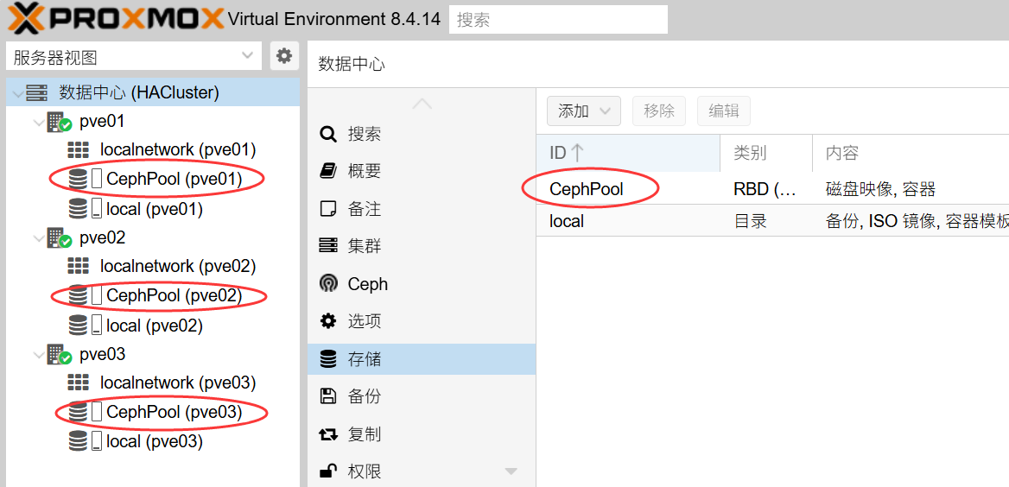Screen dimensions: 1009x487
Task: Click the gear icon beside 选项
Action: point(328,321)
